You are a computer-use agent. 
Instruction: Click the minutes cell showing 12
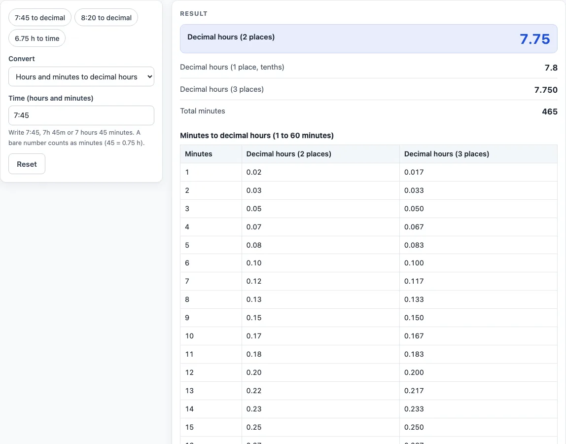tap(211, 372)
